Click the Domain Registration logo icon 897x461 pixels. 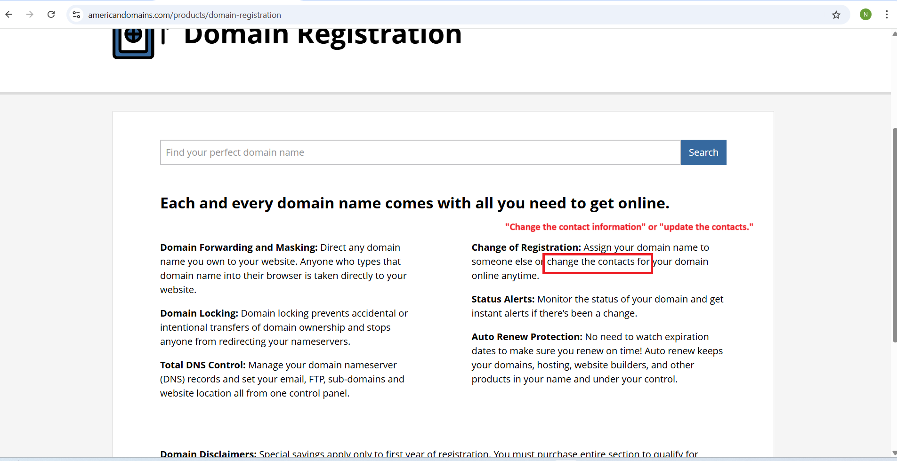pyautogui.click(x=133, y=42)
